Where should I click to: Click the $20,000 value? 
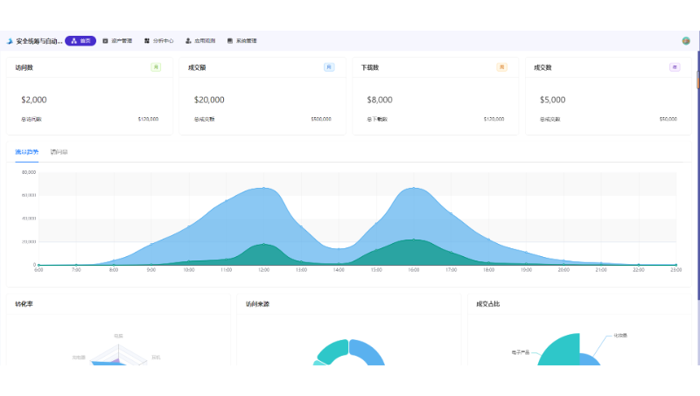click(209, 100)
